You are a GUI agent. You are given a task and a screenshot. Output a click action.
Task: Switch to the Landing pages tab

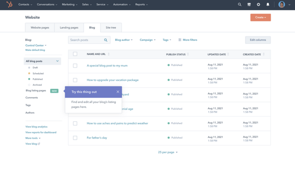click(x=69, y=28)
